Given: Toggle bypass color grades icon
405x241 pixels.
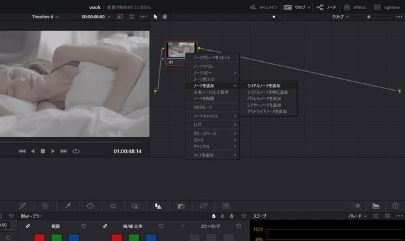Looking at the screenshot, I should pyautogui.click(x=120, y=17).
